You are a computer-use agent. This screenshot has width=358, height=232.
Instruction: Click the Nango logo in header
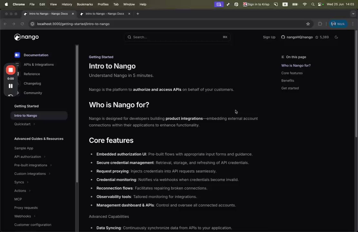pyautogui.click(x=26, y=37)
